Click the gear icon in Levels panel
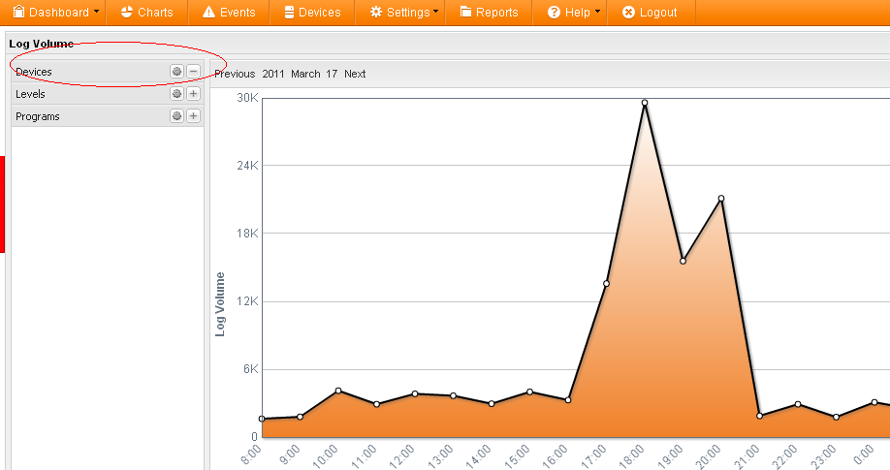This screenshot has width=890, height=470. 176,94
